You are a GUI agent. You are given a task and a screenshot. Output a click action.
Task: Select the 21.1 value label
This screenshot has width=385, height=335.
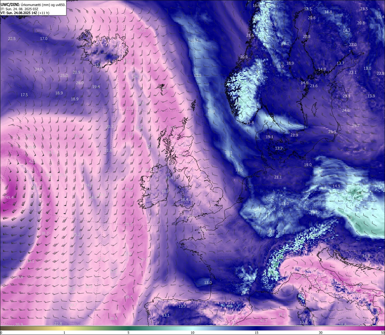pos(278,177)
